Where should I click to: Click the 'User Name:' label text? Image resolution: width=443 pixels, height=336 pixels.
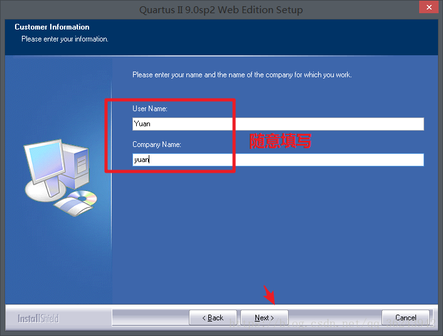tap(150, 109)
